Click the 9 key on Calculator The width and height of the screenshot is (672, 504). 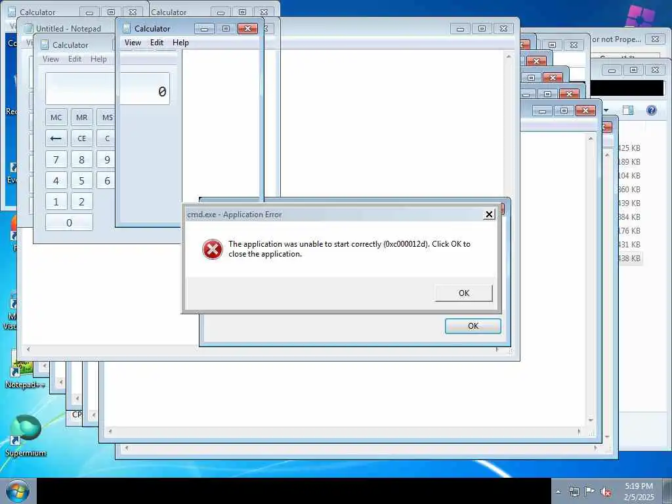pyautogui.click(x=106, y=160)
